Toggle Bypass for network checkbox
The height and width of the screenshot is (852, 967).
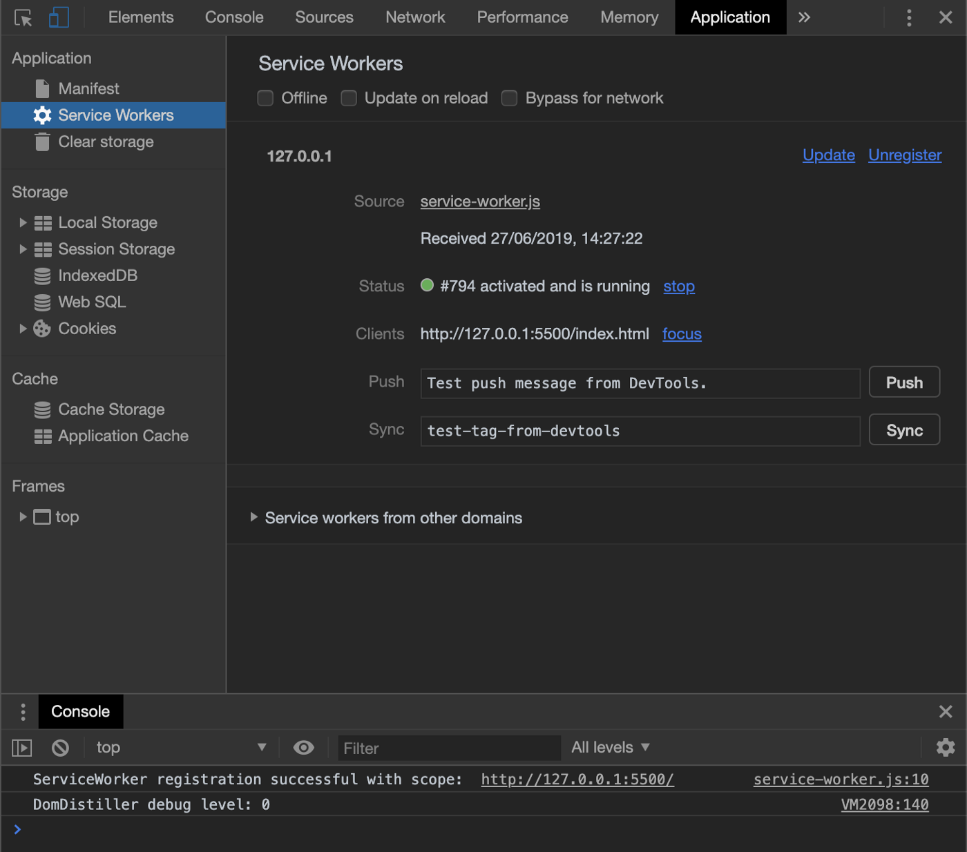[509, 99]
